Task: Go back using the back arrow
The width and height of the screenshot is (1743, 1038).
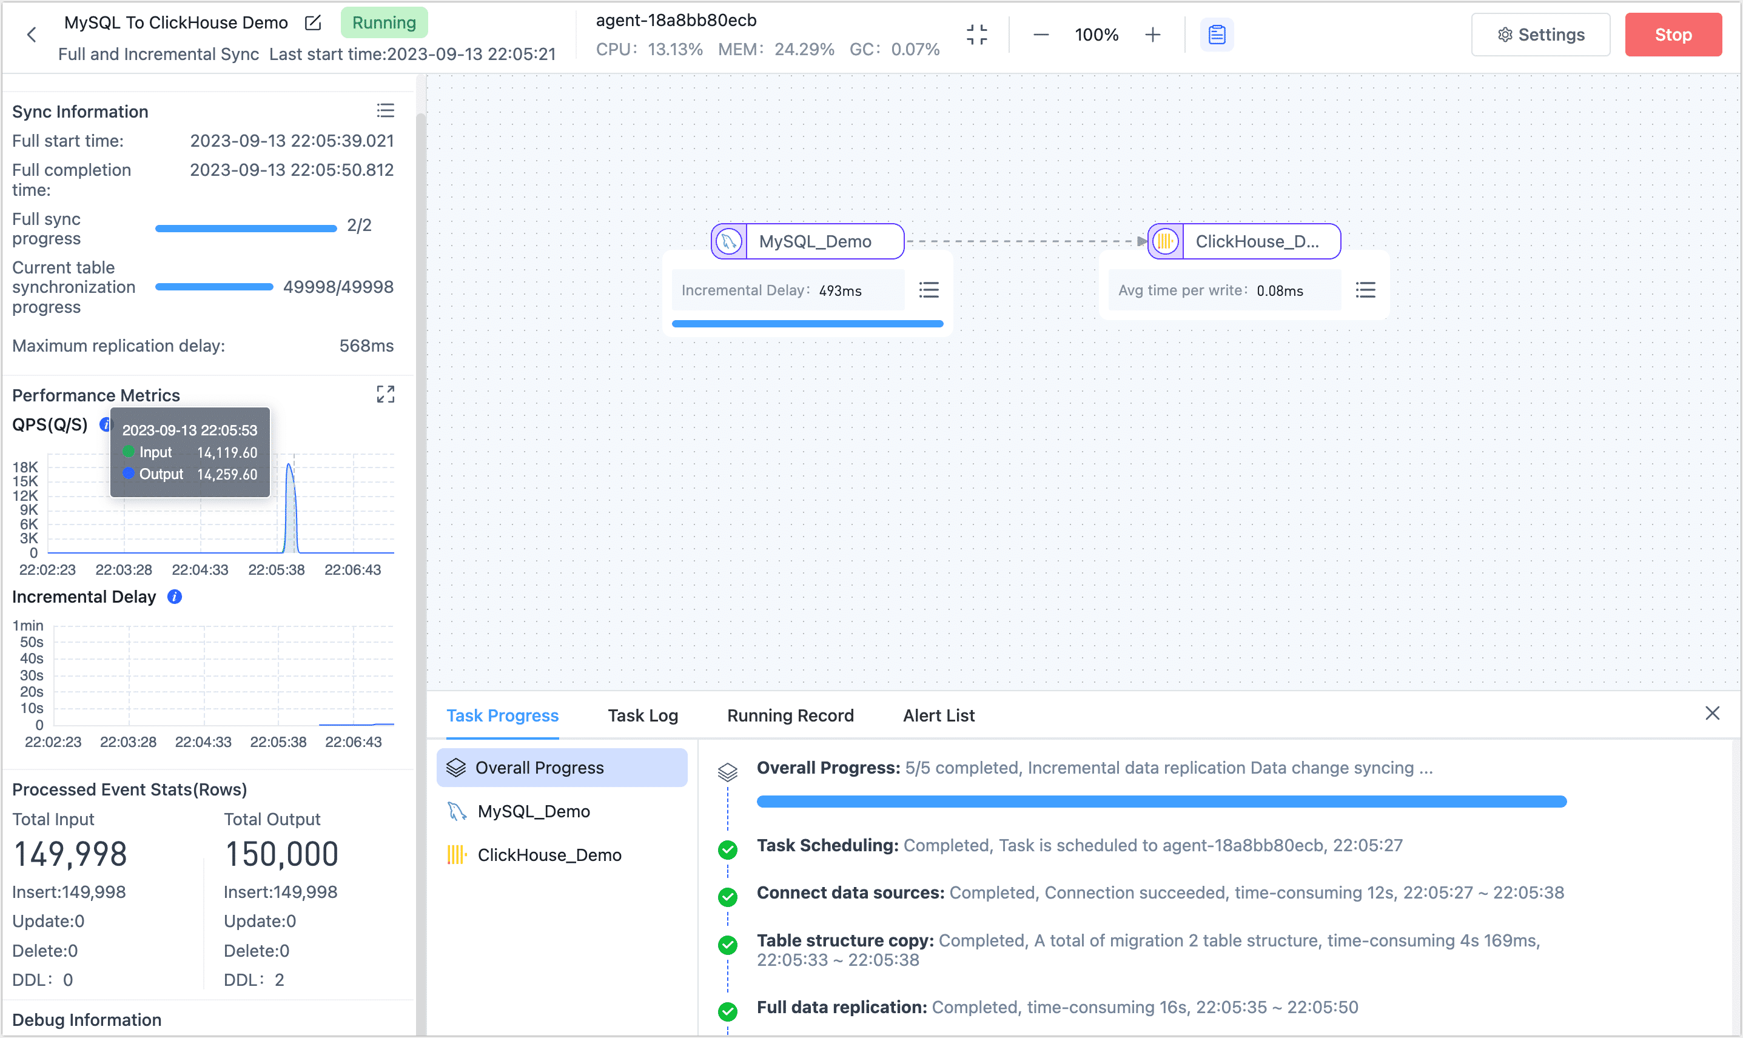Action: [x=32, y=35]
